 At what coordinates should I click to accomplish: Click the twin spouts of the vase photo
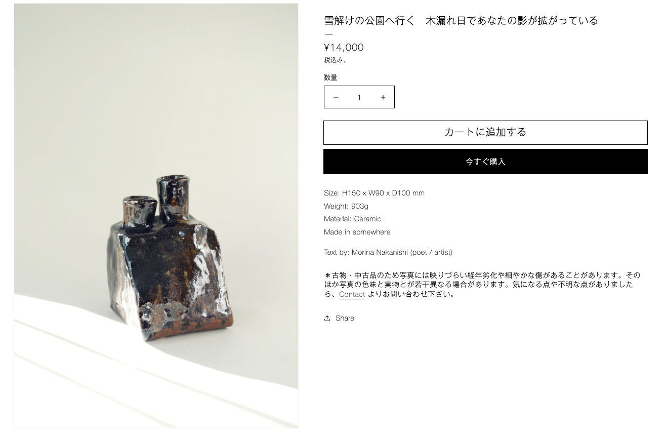[157, 200]
